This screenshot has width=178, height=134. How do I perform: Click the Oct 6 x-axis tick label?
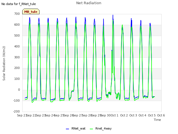(161, 115)
